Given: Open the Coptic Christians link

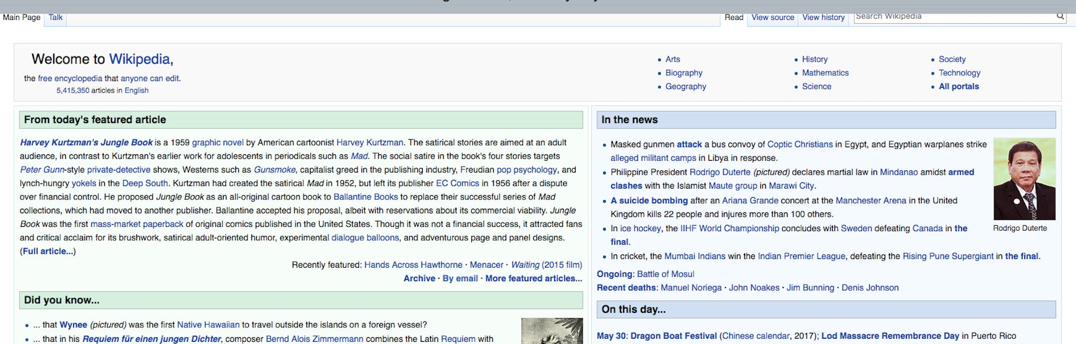Looking at the screenshot, I should coord(800,145).
